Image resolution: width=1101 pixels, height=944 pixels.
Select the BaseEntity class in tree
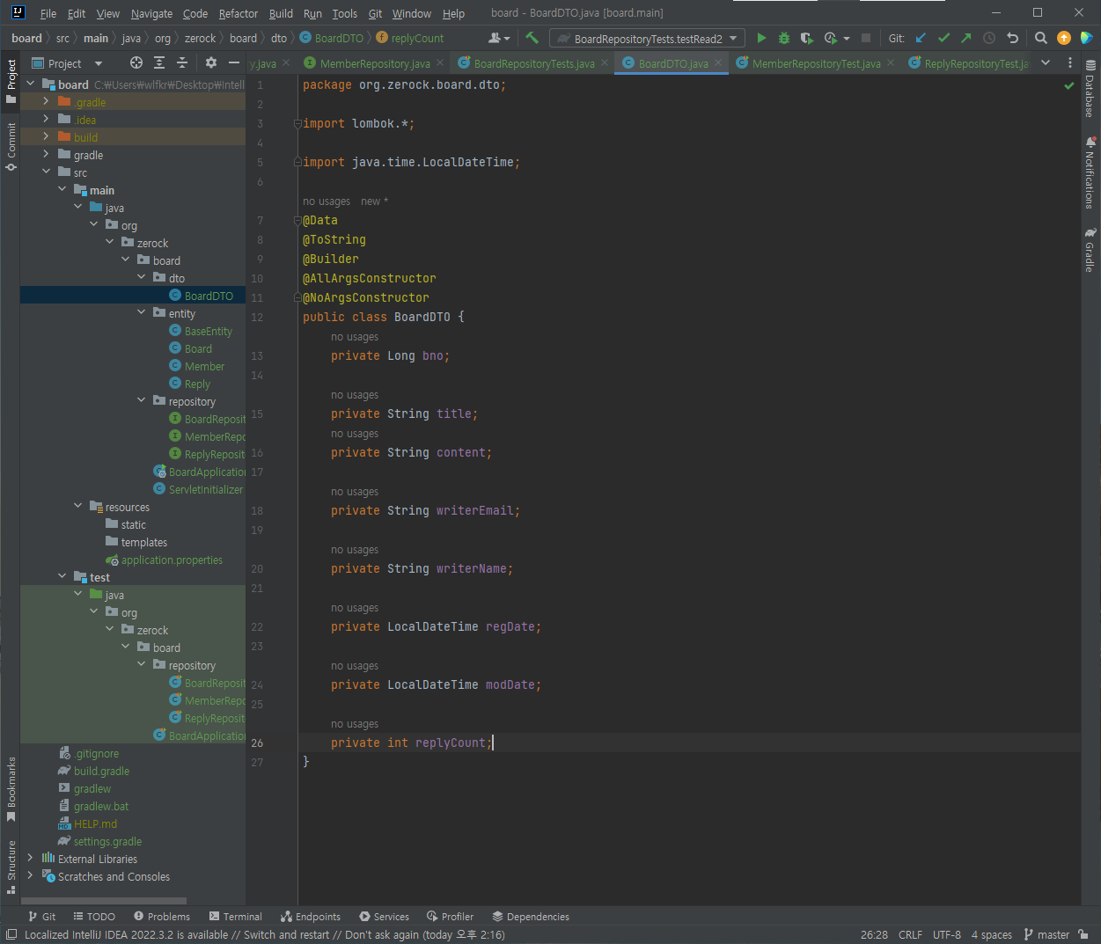pyautogui.click(x=209, y=331)
